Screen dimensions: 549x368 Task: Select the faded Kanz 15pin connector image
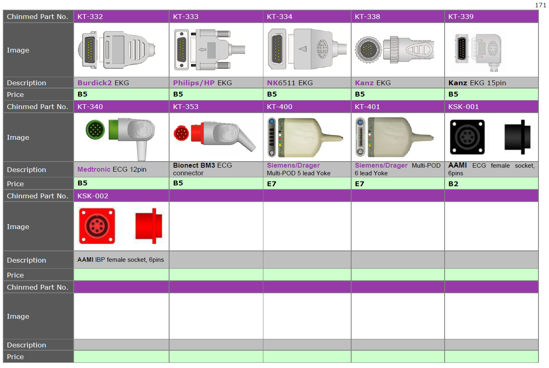point(478,50)
